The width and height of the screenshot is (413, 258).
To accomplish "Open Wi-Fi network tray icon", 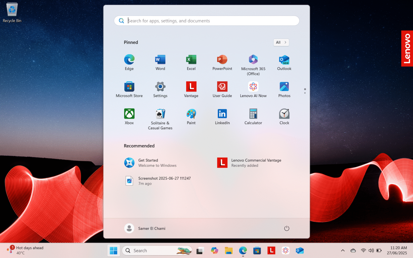I will 363,251.
